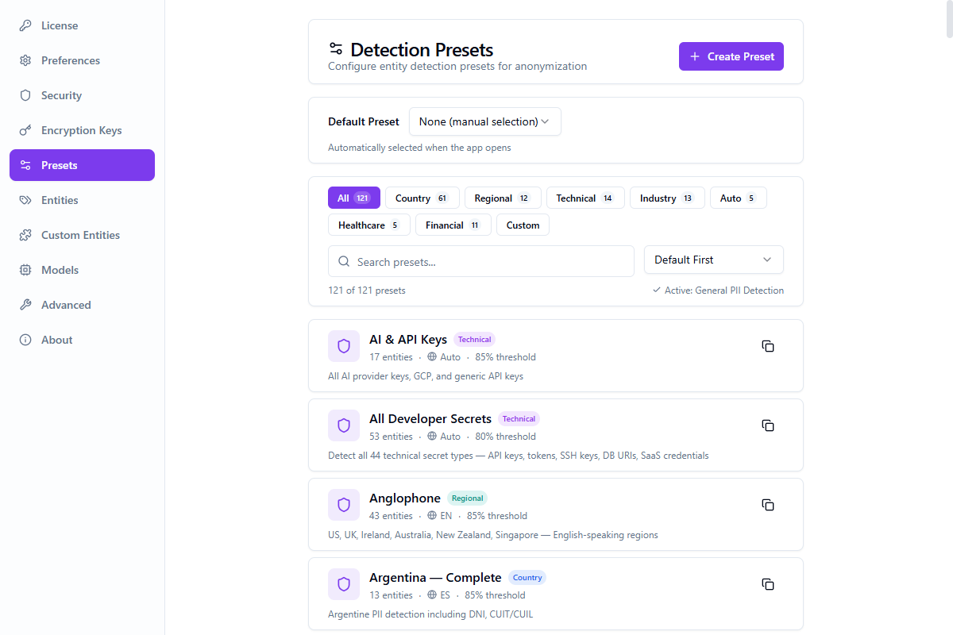Image resolution: width=953 pixels, height=635 pixels.
Task: Open Custom Entities from its icon
Action: (x=25, y=235)
